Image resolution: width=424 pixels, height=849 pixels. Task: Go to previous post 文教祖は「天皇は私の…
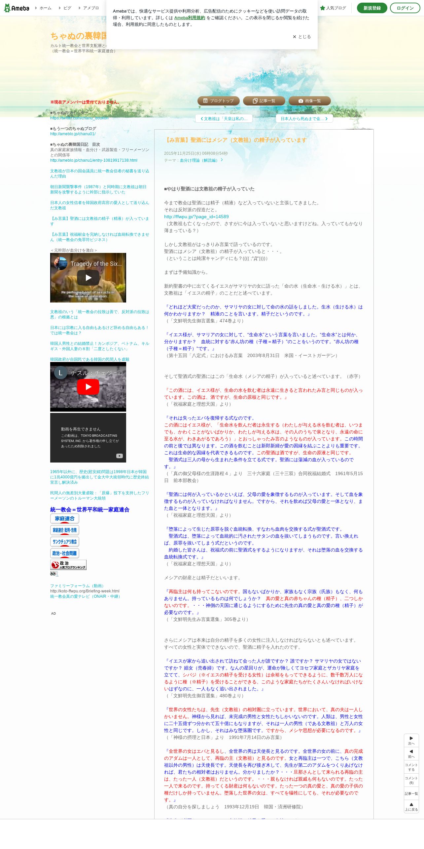click(224, 119)
